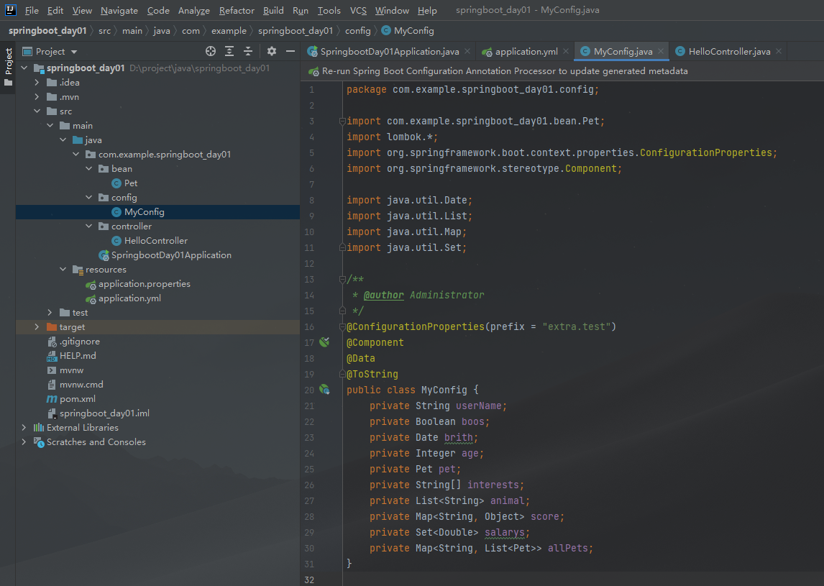The height and width of the screenshot is (586, 824).
Task: Click Re-run Spring Boot Configuration Annotation Processor link
Action: click(504, 71)
